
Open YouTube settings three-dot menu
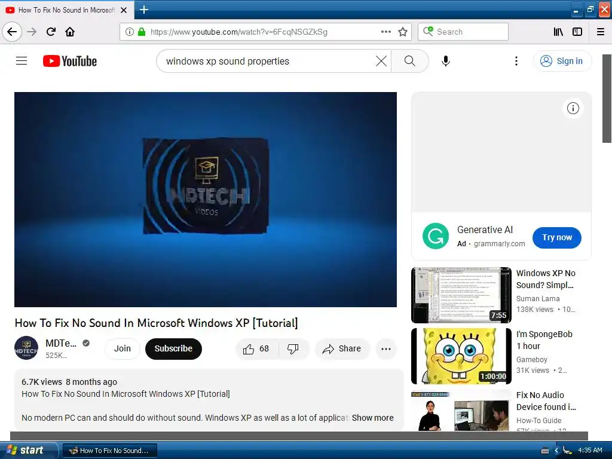(x=516, y=62)
